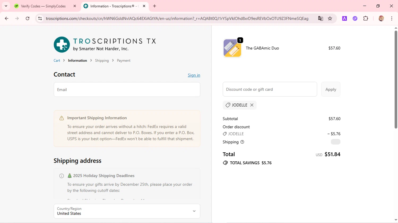The image size is (398, 223).
Task: Click the JODELLE order discount tag icon
Action: click(225, 134)
